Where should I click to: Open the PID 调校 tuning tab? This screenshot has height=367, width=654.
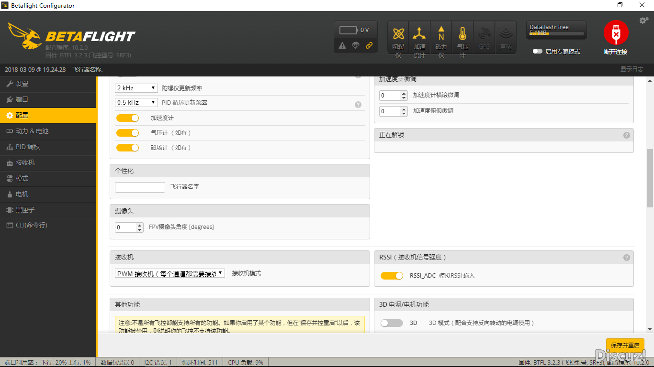[x=48, y=147]
